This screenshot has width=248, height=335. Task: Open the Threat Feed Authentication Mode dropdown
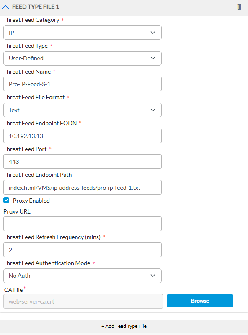[x=82, y=276]
